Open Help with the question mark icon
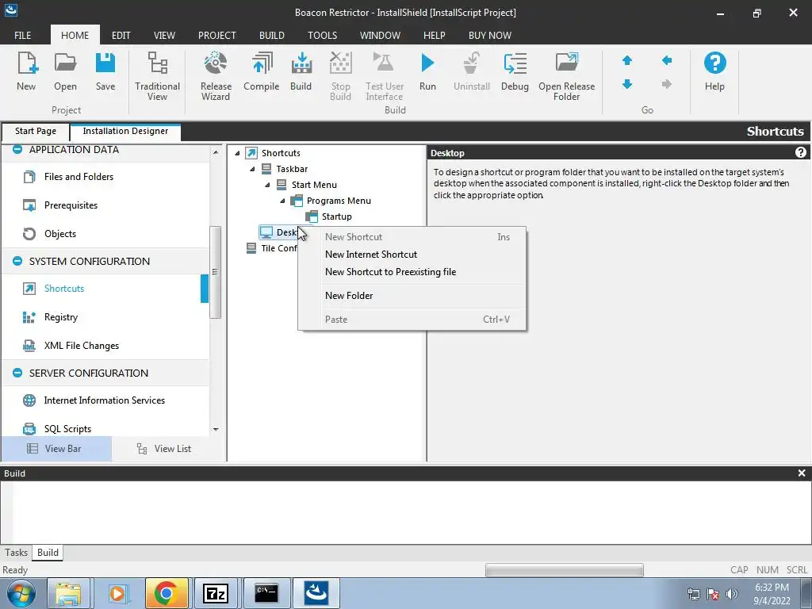The width and height of the screenshot is (812, 609). (714, 71)
